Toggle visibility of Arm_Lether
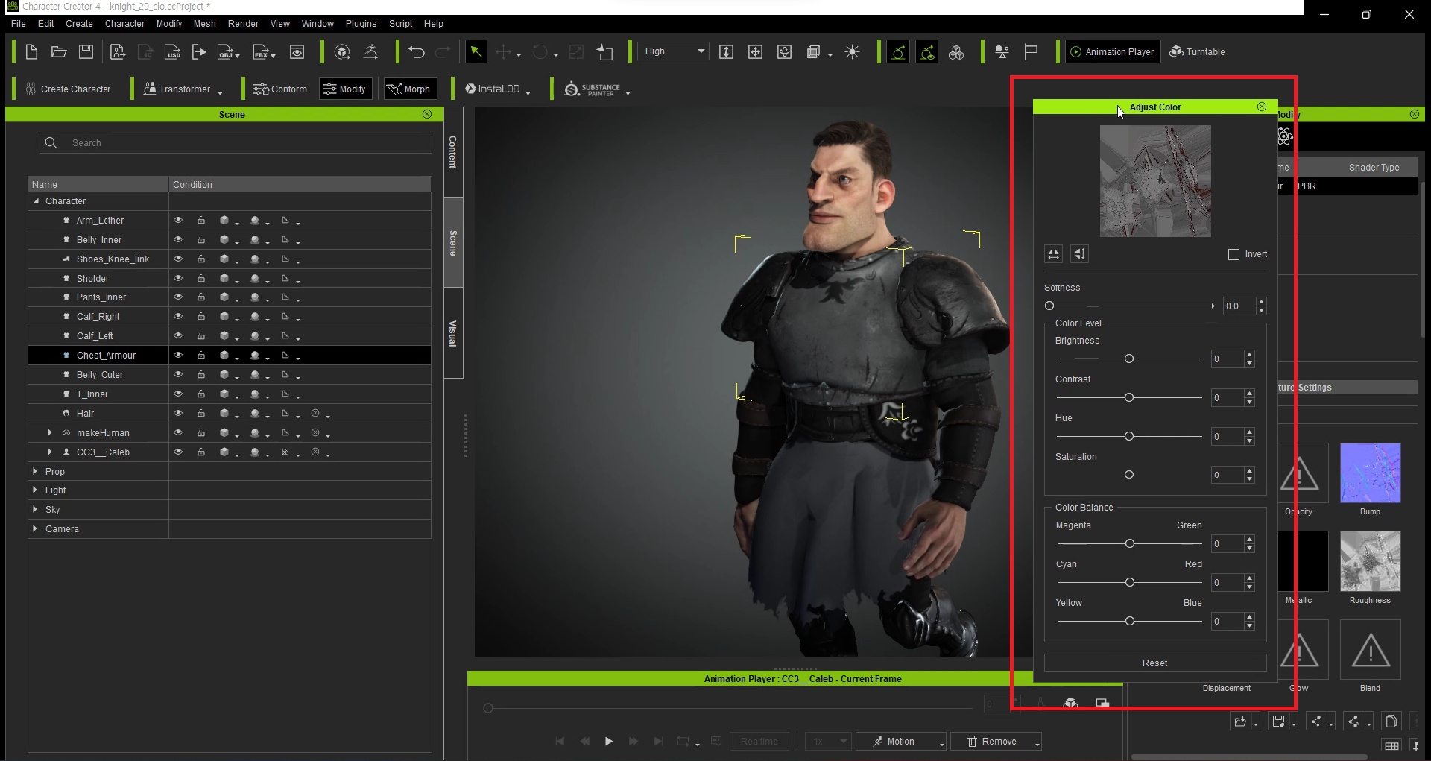 click(x=178, y=221)
